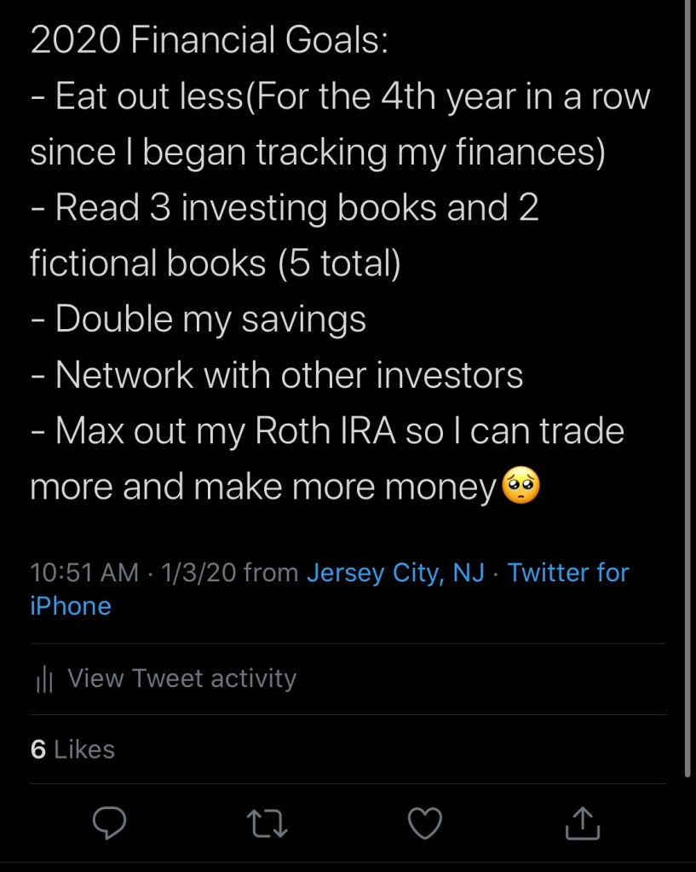Open View Tweet activity
Viewport: 696px width, 872px height.
click(181, 679)
